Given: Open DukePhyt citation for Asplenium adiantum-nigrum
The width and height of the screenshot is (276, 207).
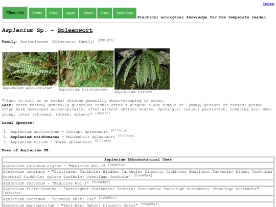Looking at the screenshot, I should click(x=118, y=165).
